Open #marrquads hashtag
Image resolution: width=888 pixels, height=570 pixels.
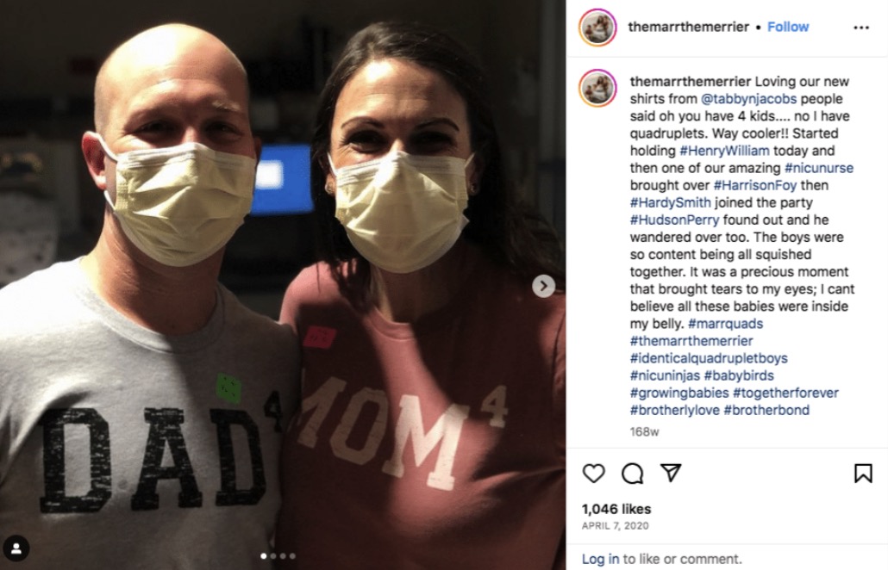tap(725, 324)
